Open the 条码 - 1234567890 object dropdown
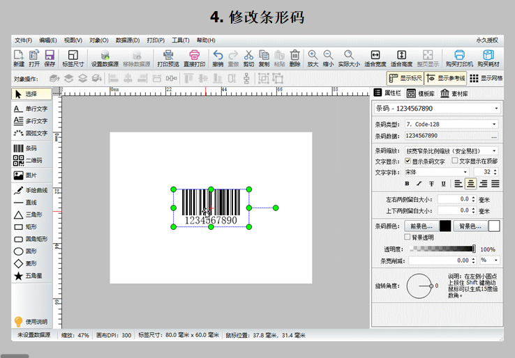This screenshot has width=515, height=358. (437, 108)
